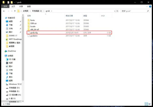Open the 教程图 folder in sidebar
This screenshot has width=153, height=107.
click(12, 46)
